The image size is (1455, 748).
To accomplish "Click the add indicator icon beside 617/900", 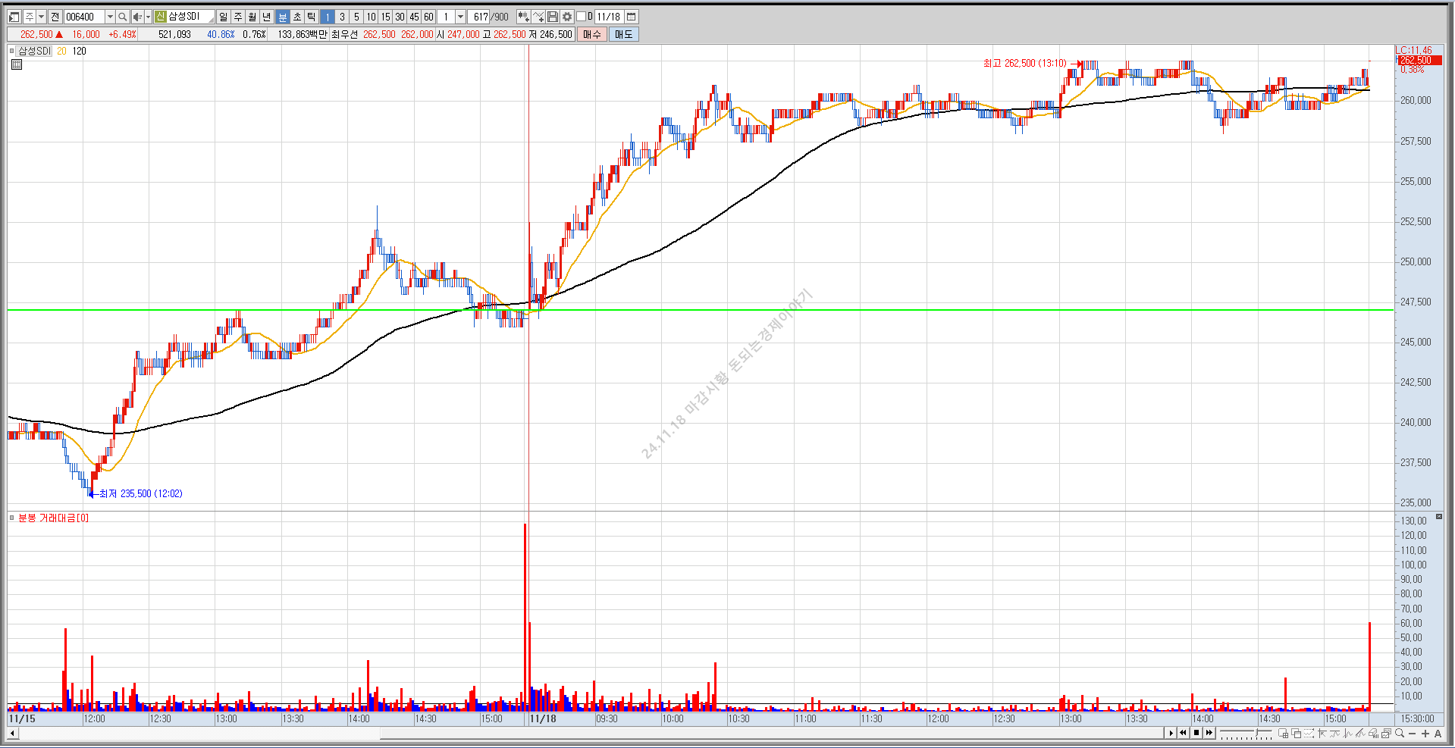I will point(523,17).
